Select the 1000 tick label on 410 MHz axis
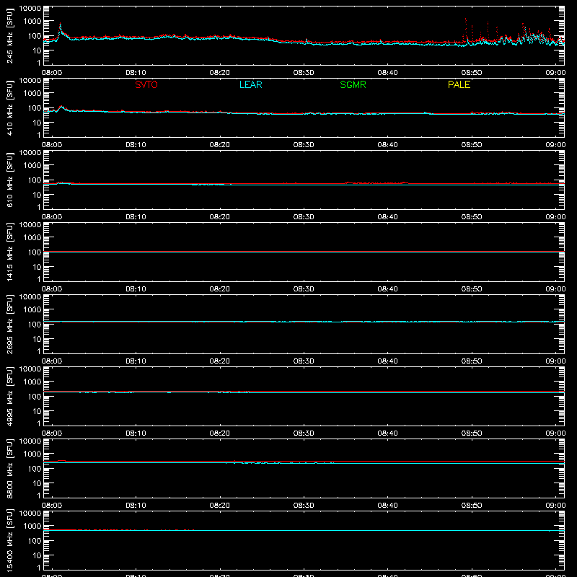 click(32, 94)
